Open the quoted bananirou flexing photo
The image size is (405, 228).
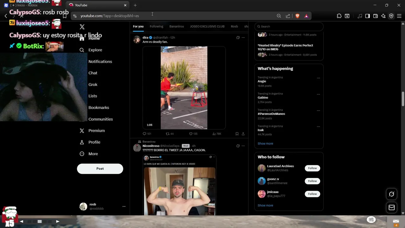click(180, 191)
